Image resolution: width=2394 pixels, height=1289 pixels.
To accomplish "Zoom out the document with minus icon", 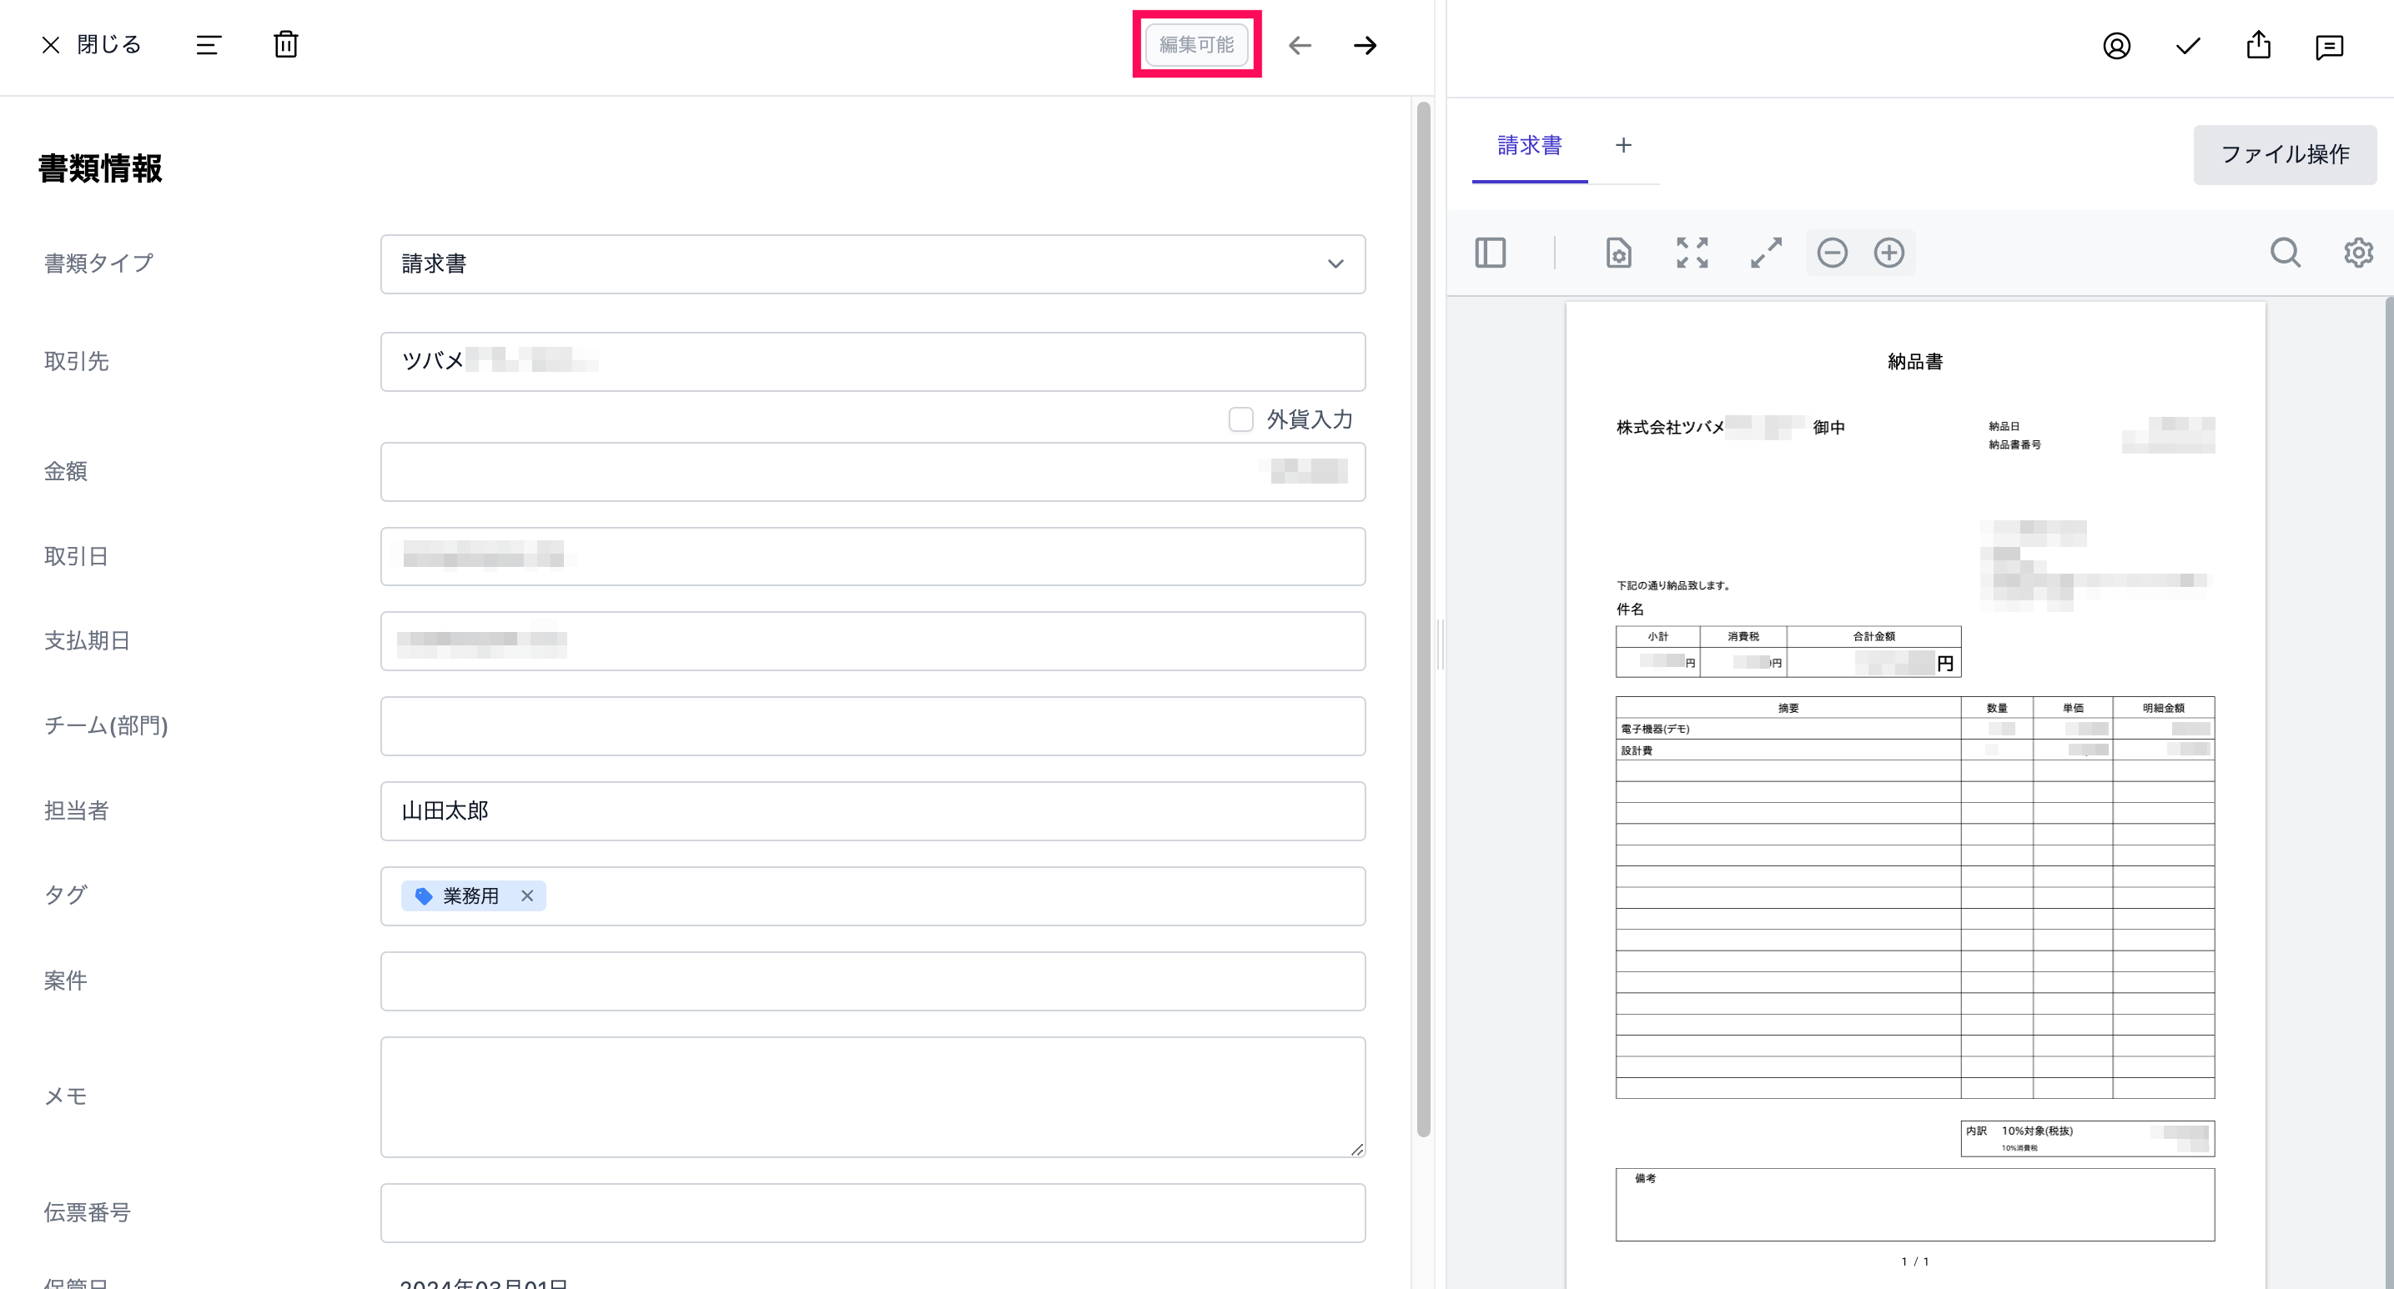I will click(1832, 253).
